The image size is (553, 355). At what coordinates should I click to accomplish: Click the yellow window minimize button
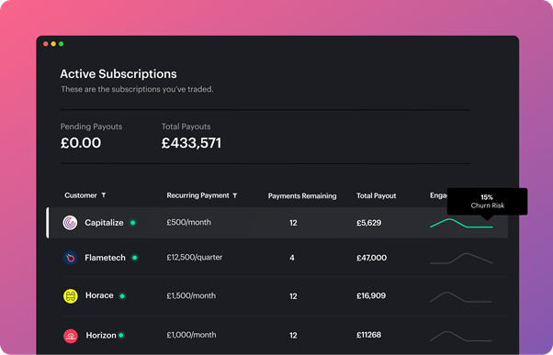click(x=53, y=44)
